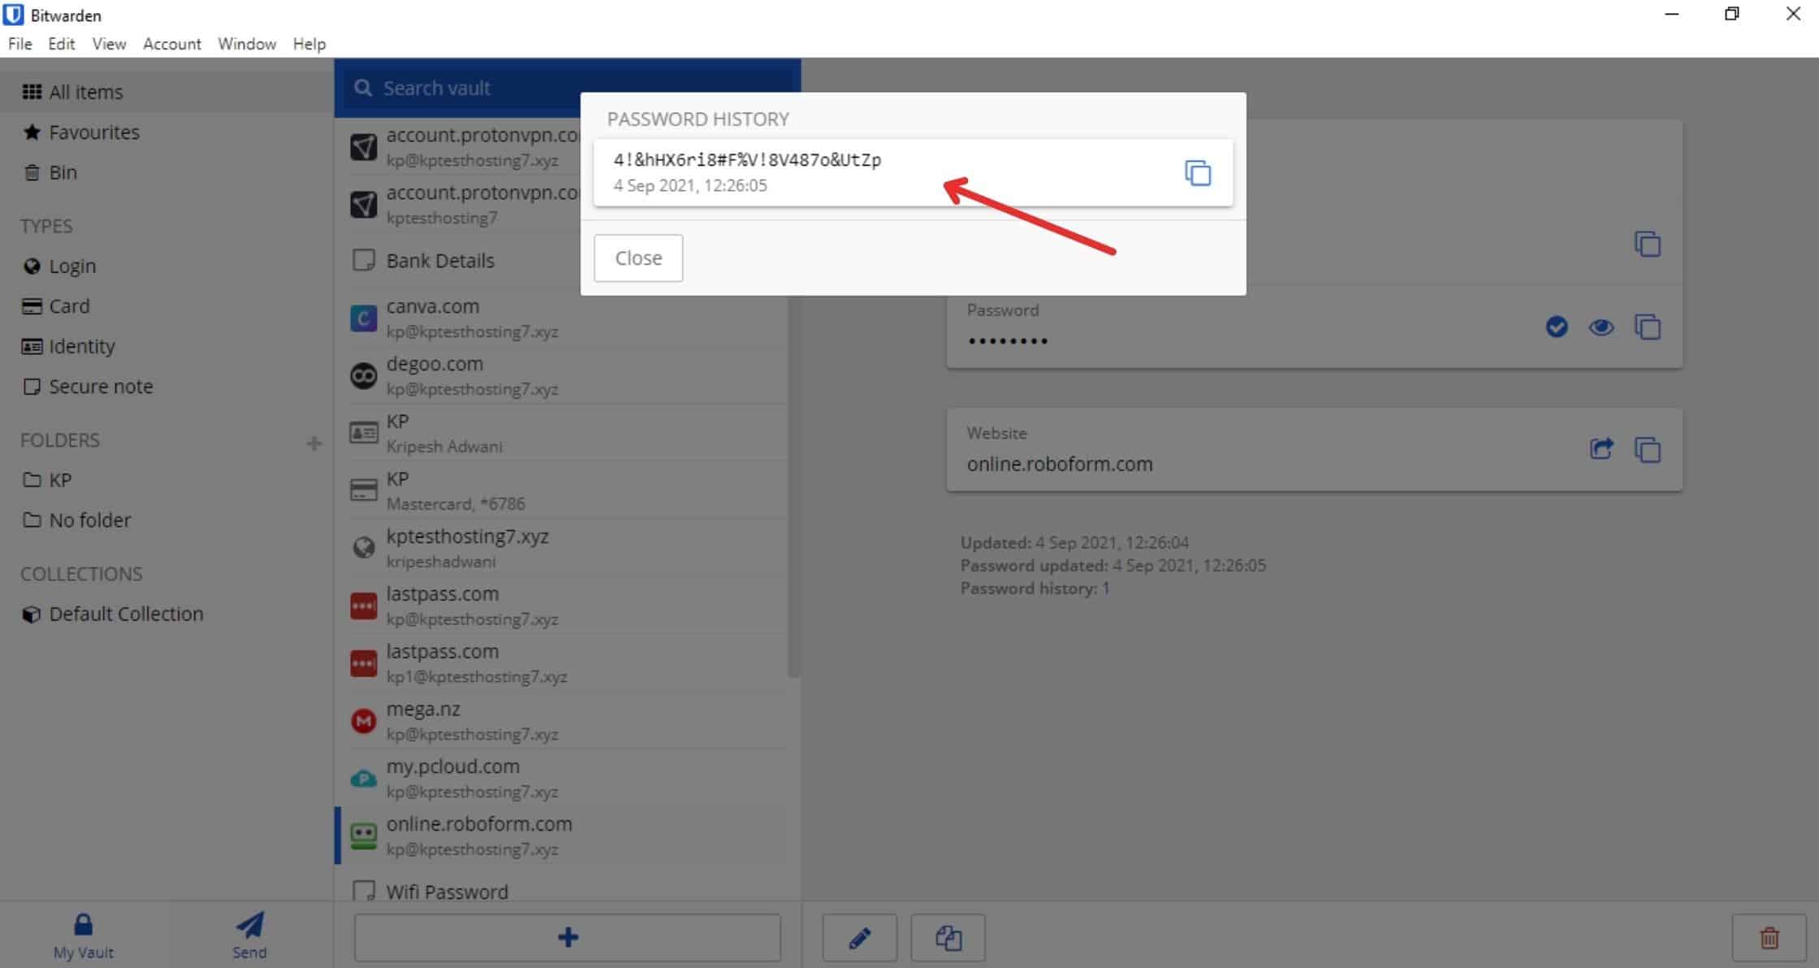Screen dimensions: 1819x968
Task: Toggle password visibility with the eye icon
Action: click(x=1601, y=327)
